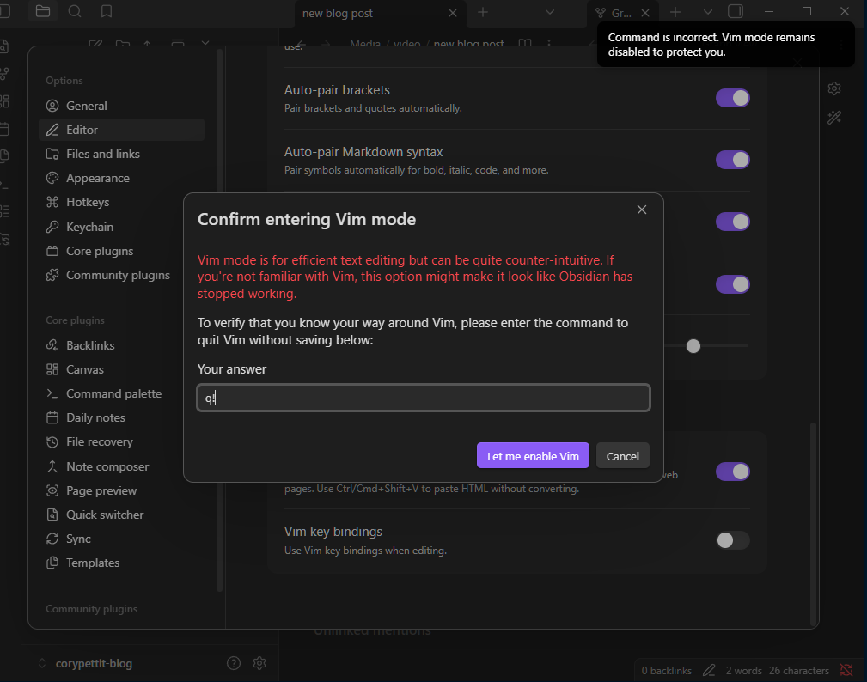This screenshot has width=867, height=682.
Task: Click the help question mark icon
Action: (234, 662)
